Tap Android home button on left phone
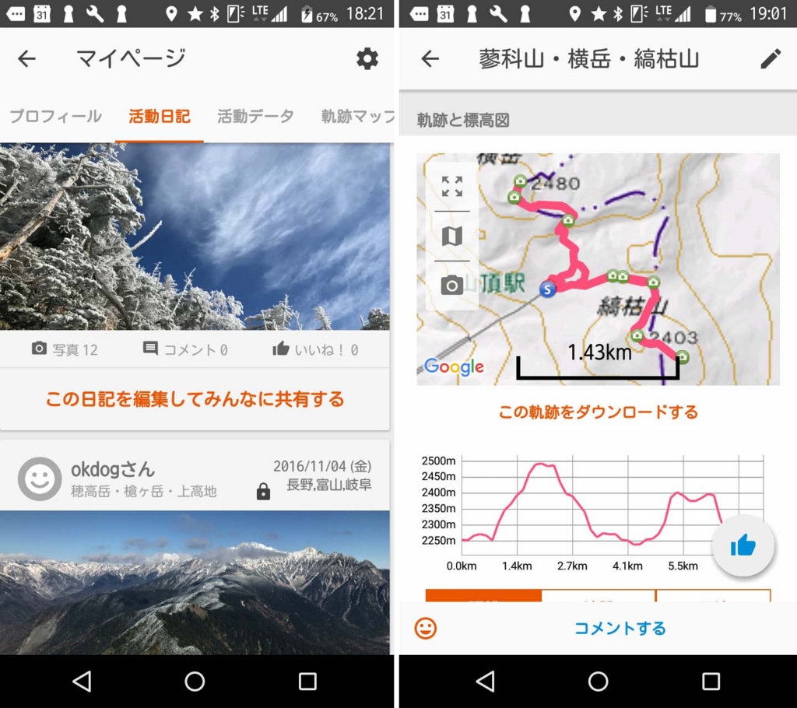 pyautogui.click(x=195, y=681)
